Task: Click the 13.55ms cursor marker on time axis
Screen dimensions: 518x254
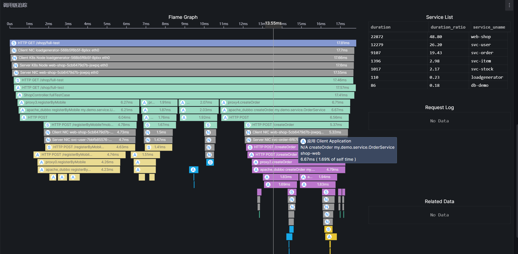Action: pyautogui.click(x=273, y=23)
